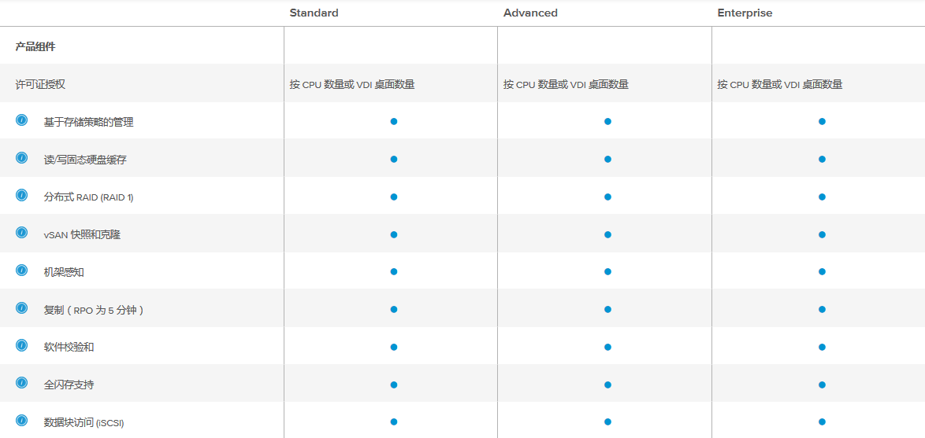Click the 全闪存支持 feature label

[x=69, y=385]
